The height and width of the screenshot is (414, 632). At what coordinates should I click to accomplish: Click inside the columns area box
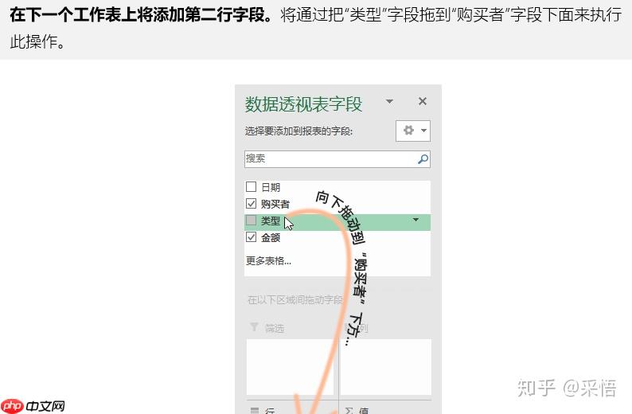[386, 367]
